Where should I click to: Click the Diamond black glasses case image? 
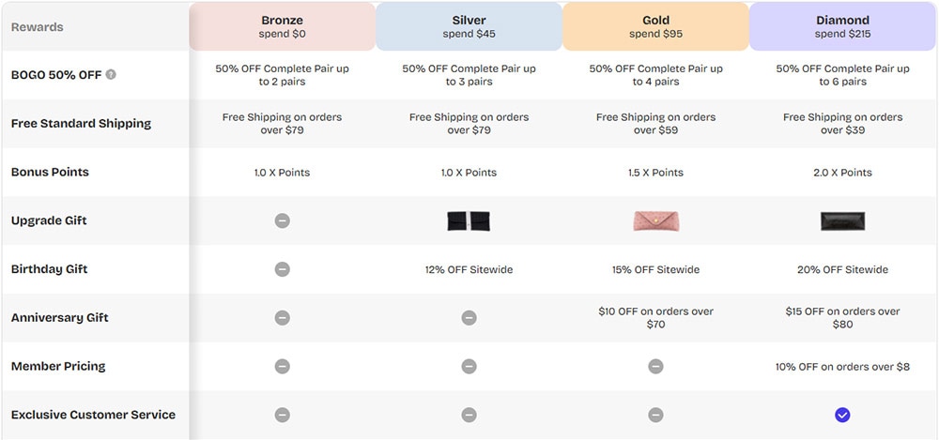pyautogui.click(x=842, y=221)
